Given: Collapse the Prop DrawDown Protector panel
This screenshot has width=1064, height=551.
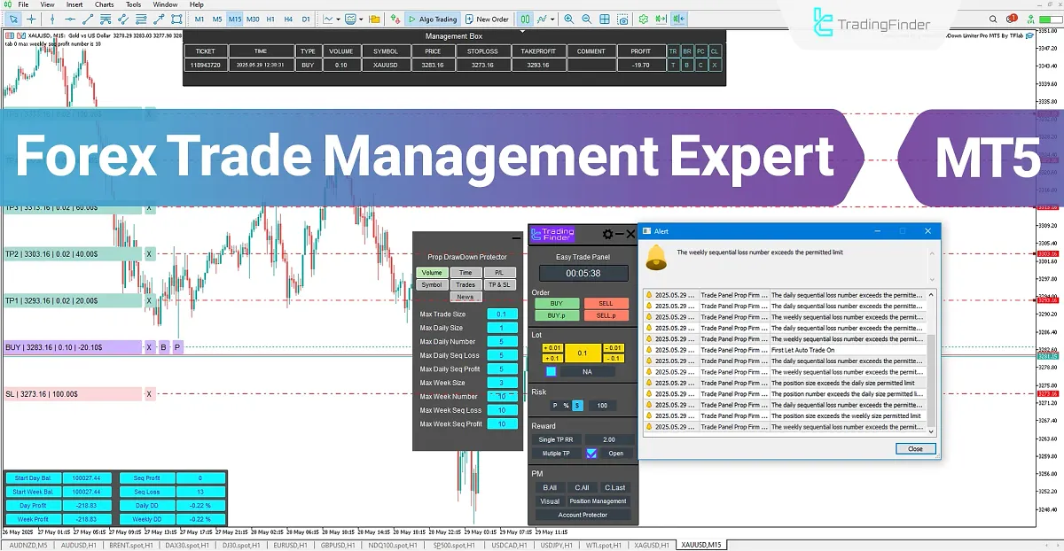Looking at the screenshot, I should 516,238.
